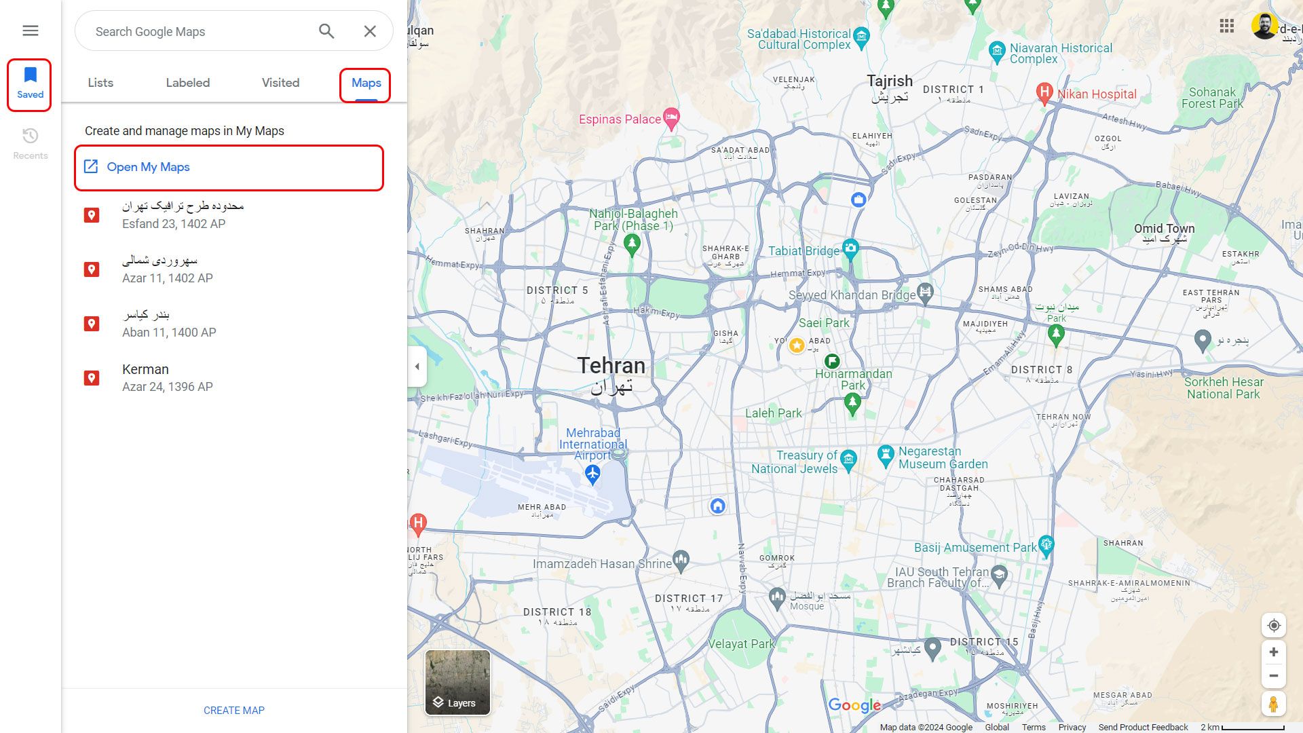Clear search with the X icon
1303x733 pixels.
[x=370, y=31]
